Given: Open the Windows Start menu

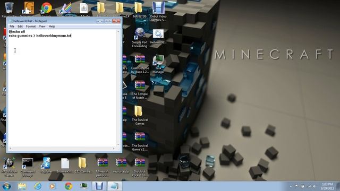Looking at the screenshot, I should 6,186.
